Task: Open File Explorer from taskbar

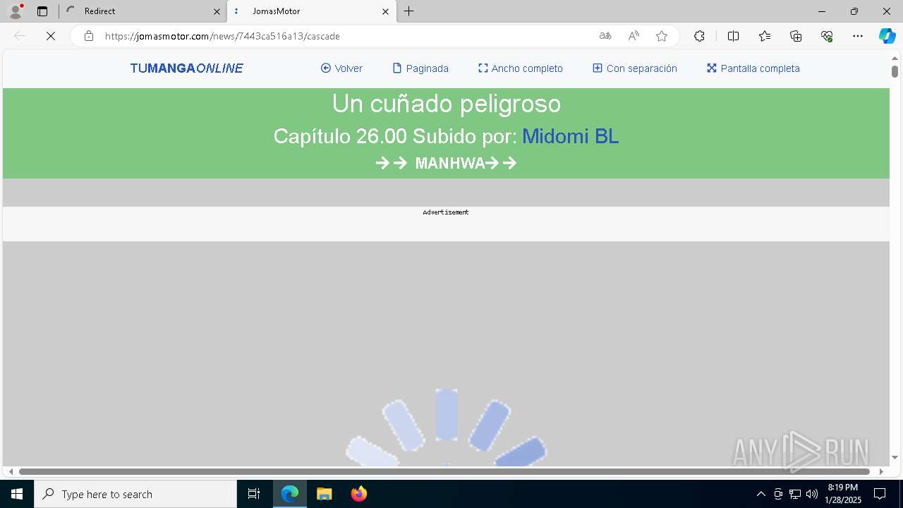Action: click(x=324, y=494)
